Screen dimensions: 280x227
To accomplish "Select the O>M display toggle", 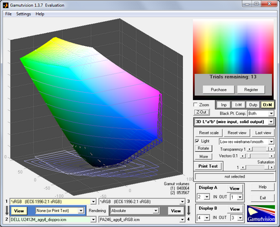I will (268, 105).
